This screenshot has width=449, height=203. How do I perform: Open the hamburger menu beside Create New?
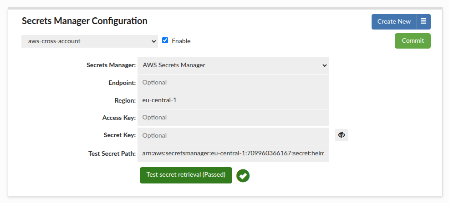(423, 22)
